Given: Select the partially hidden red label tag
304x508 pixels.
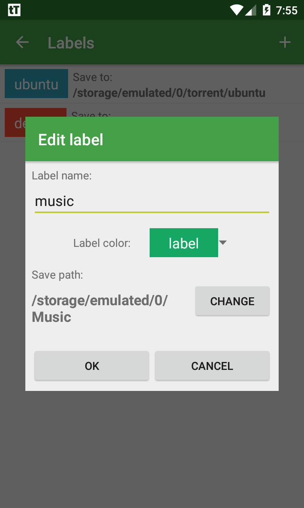Looking at the screenshot, I should coord(15,123).
